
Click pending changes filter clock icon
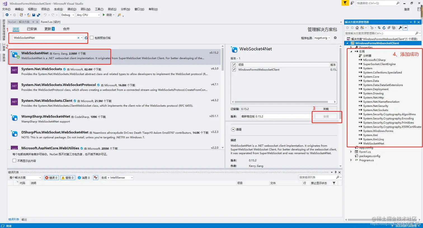[x=372, y=28]
